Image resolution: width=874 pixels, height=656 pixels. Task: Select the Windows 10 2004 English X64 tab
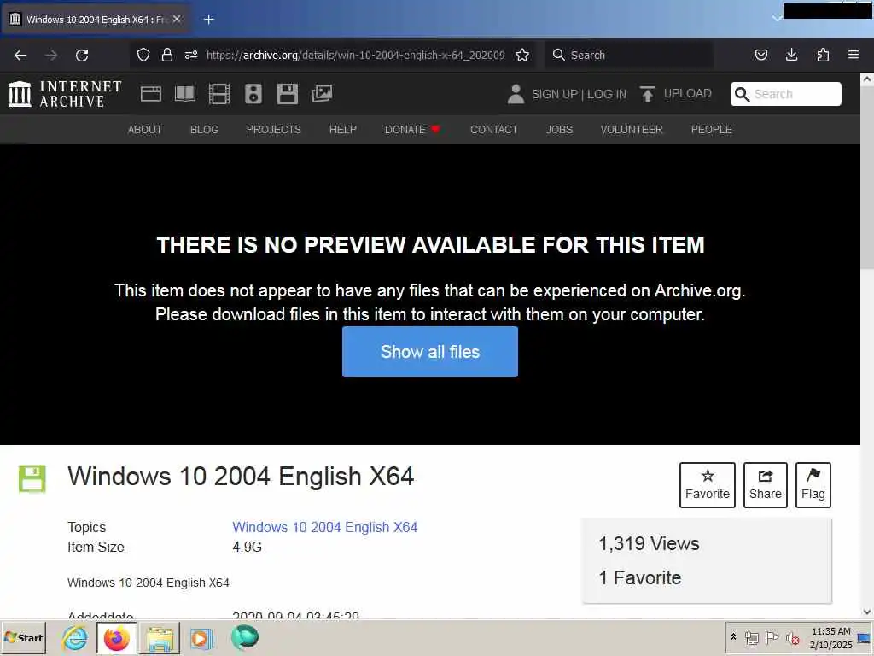(95, 20)
